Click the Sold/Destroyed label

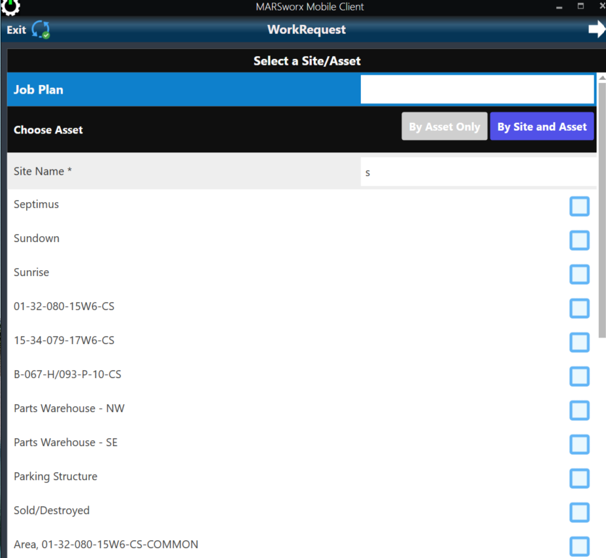(x=52, y=510)
